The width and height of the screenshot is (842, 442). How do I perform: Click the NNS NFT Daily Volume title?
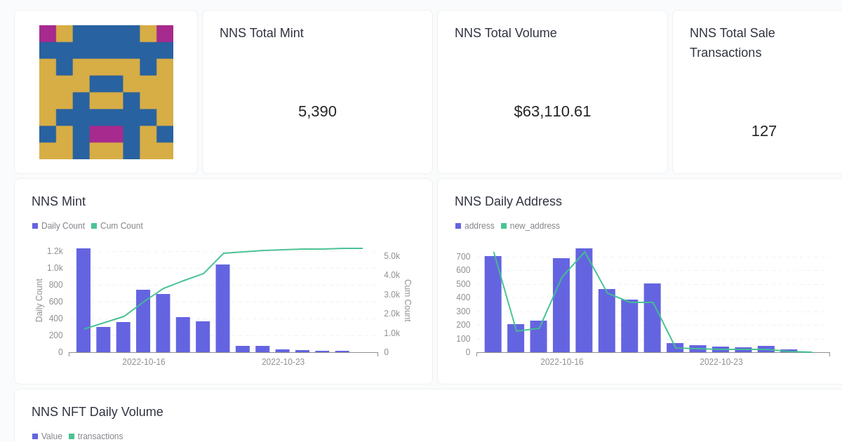(x=97, y=412)
